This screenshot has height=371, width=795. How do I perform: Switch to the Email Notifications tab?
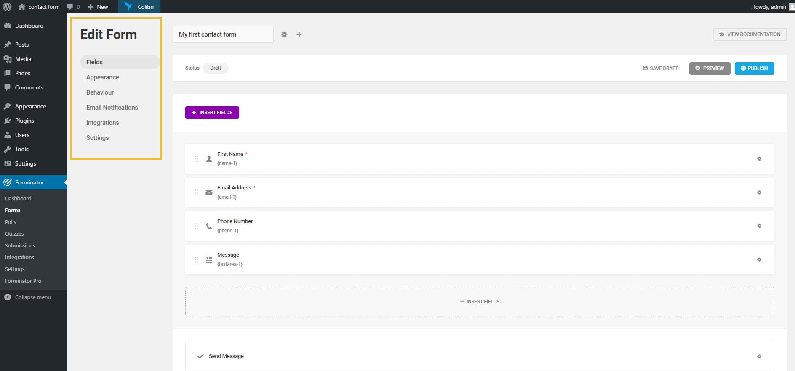pyautogui.click(x=112, y=108)
